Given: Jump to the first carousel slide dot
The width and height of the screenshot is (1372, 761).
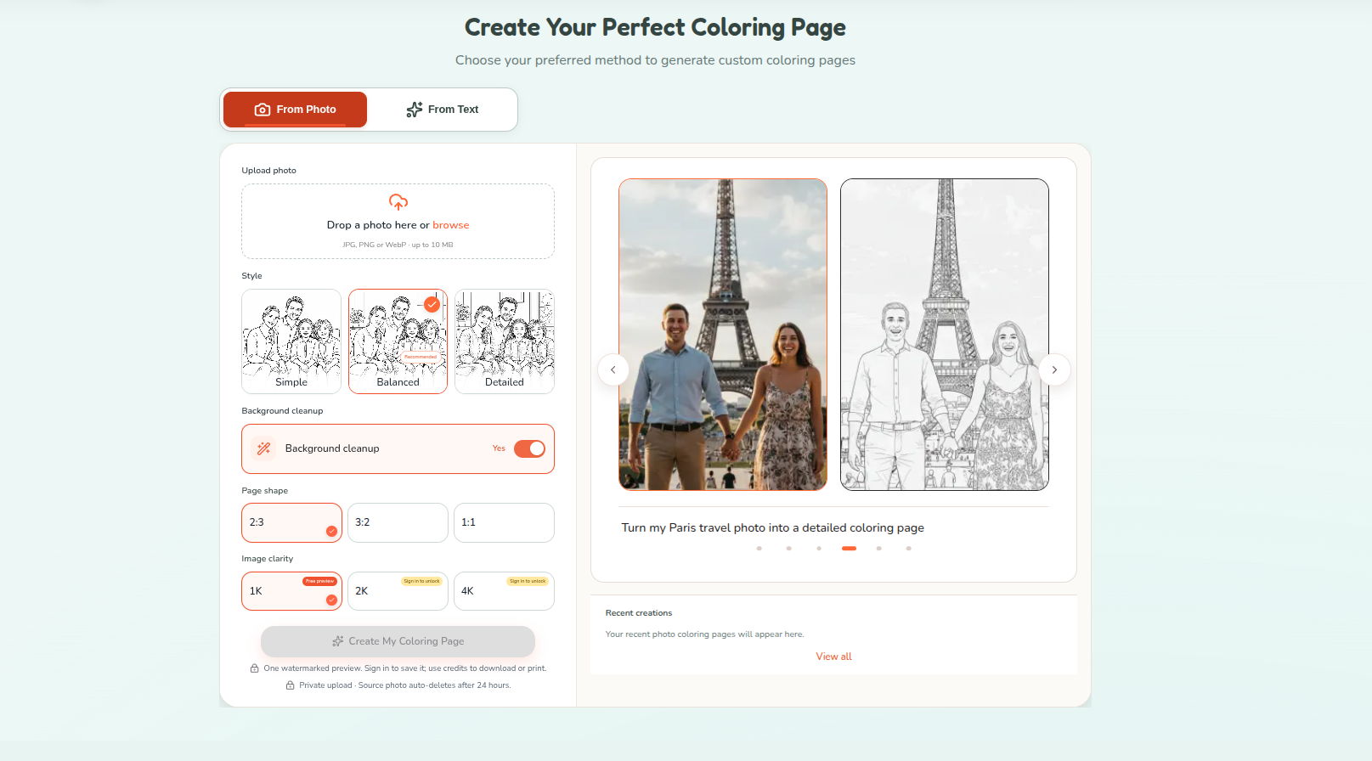Looking at the screenshot, I should pos(759,549).
